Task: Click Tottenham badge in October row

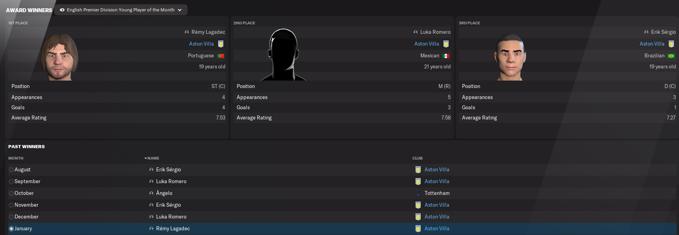Action: (418, 193)
